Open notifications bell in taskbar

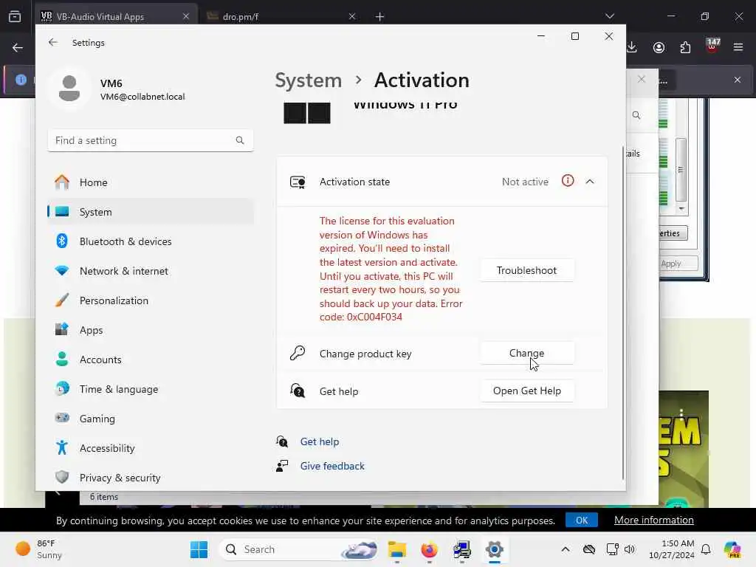tap(706, 549)
